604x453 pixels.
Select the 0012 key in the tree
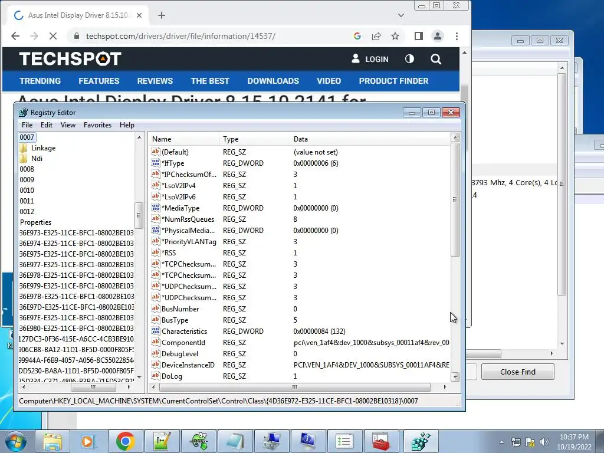27,212
